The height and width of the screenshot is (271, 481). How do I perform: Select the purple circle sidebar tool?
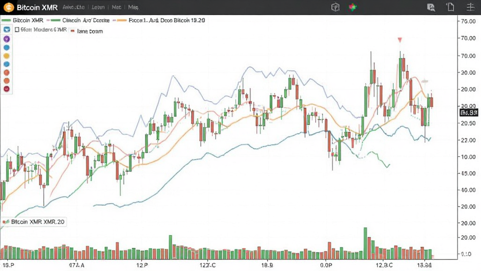coord(7,39)
